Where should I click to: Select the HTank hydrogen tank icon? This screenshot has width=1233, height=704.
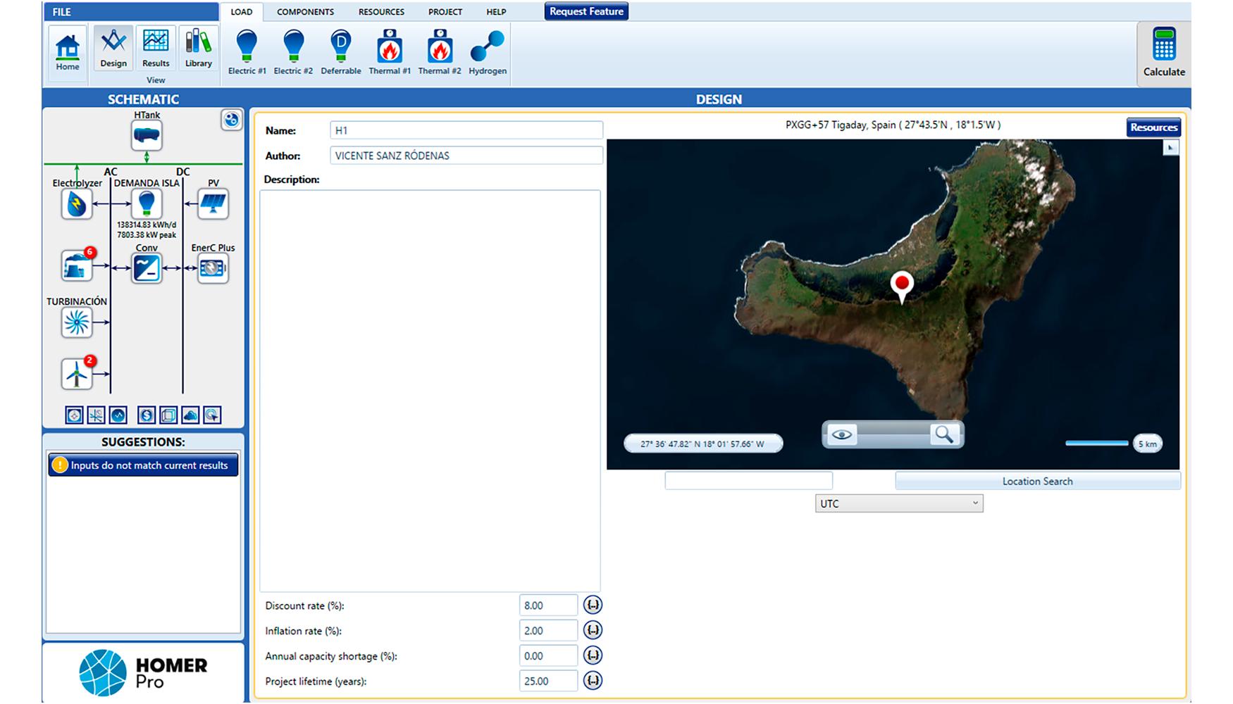pos(147,135)
